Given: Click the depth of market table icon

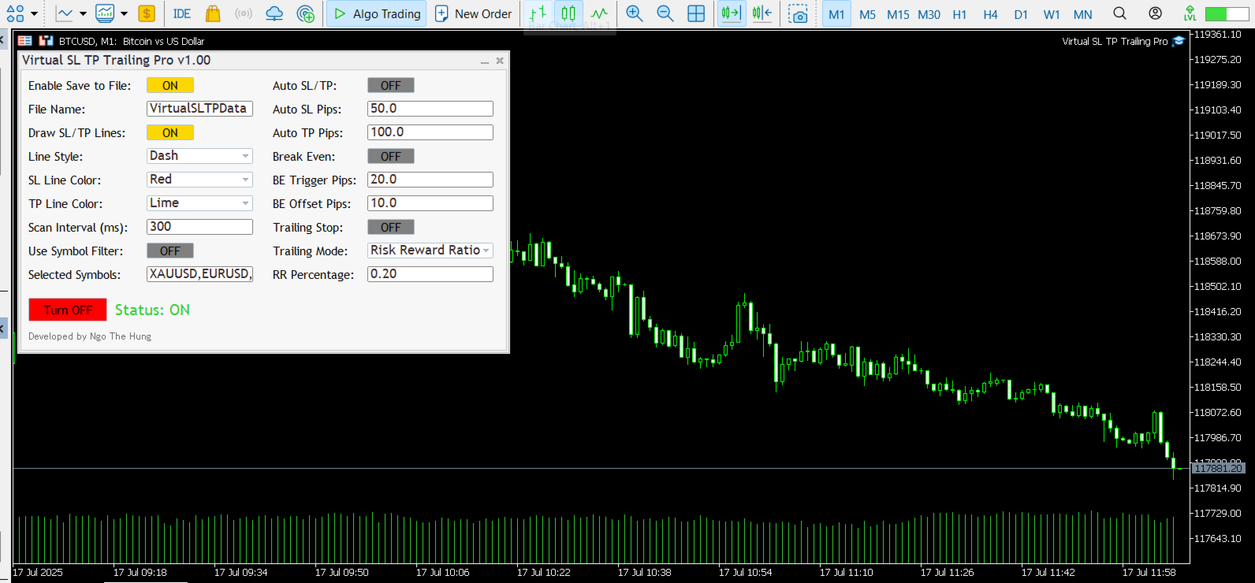Looking at the screenshot, I should click(25, 41).
